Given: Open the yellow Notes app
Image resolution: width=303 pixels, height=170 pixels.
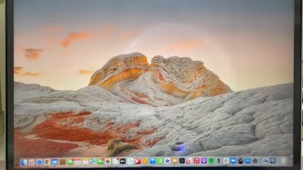Looking at the screenshot, I should pos(86,162).
